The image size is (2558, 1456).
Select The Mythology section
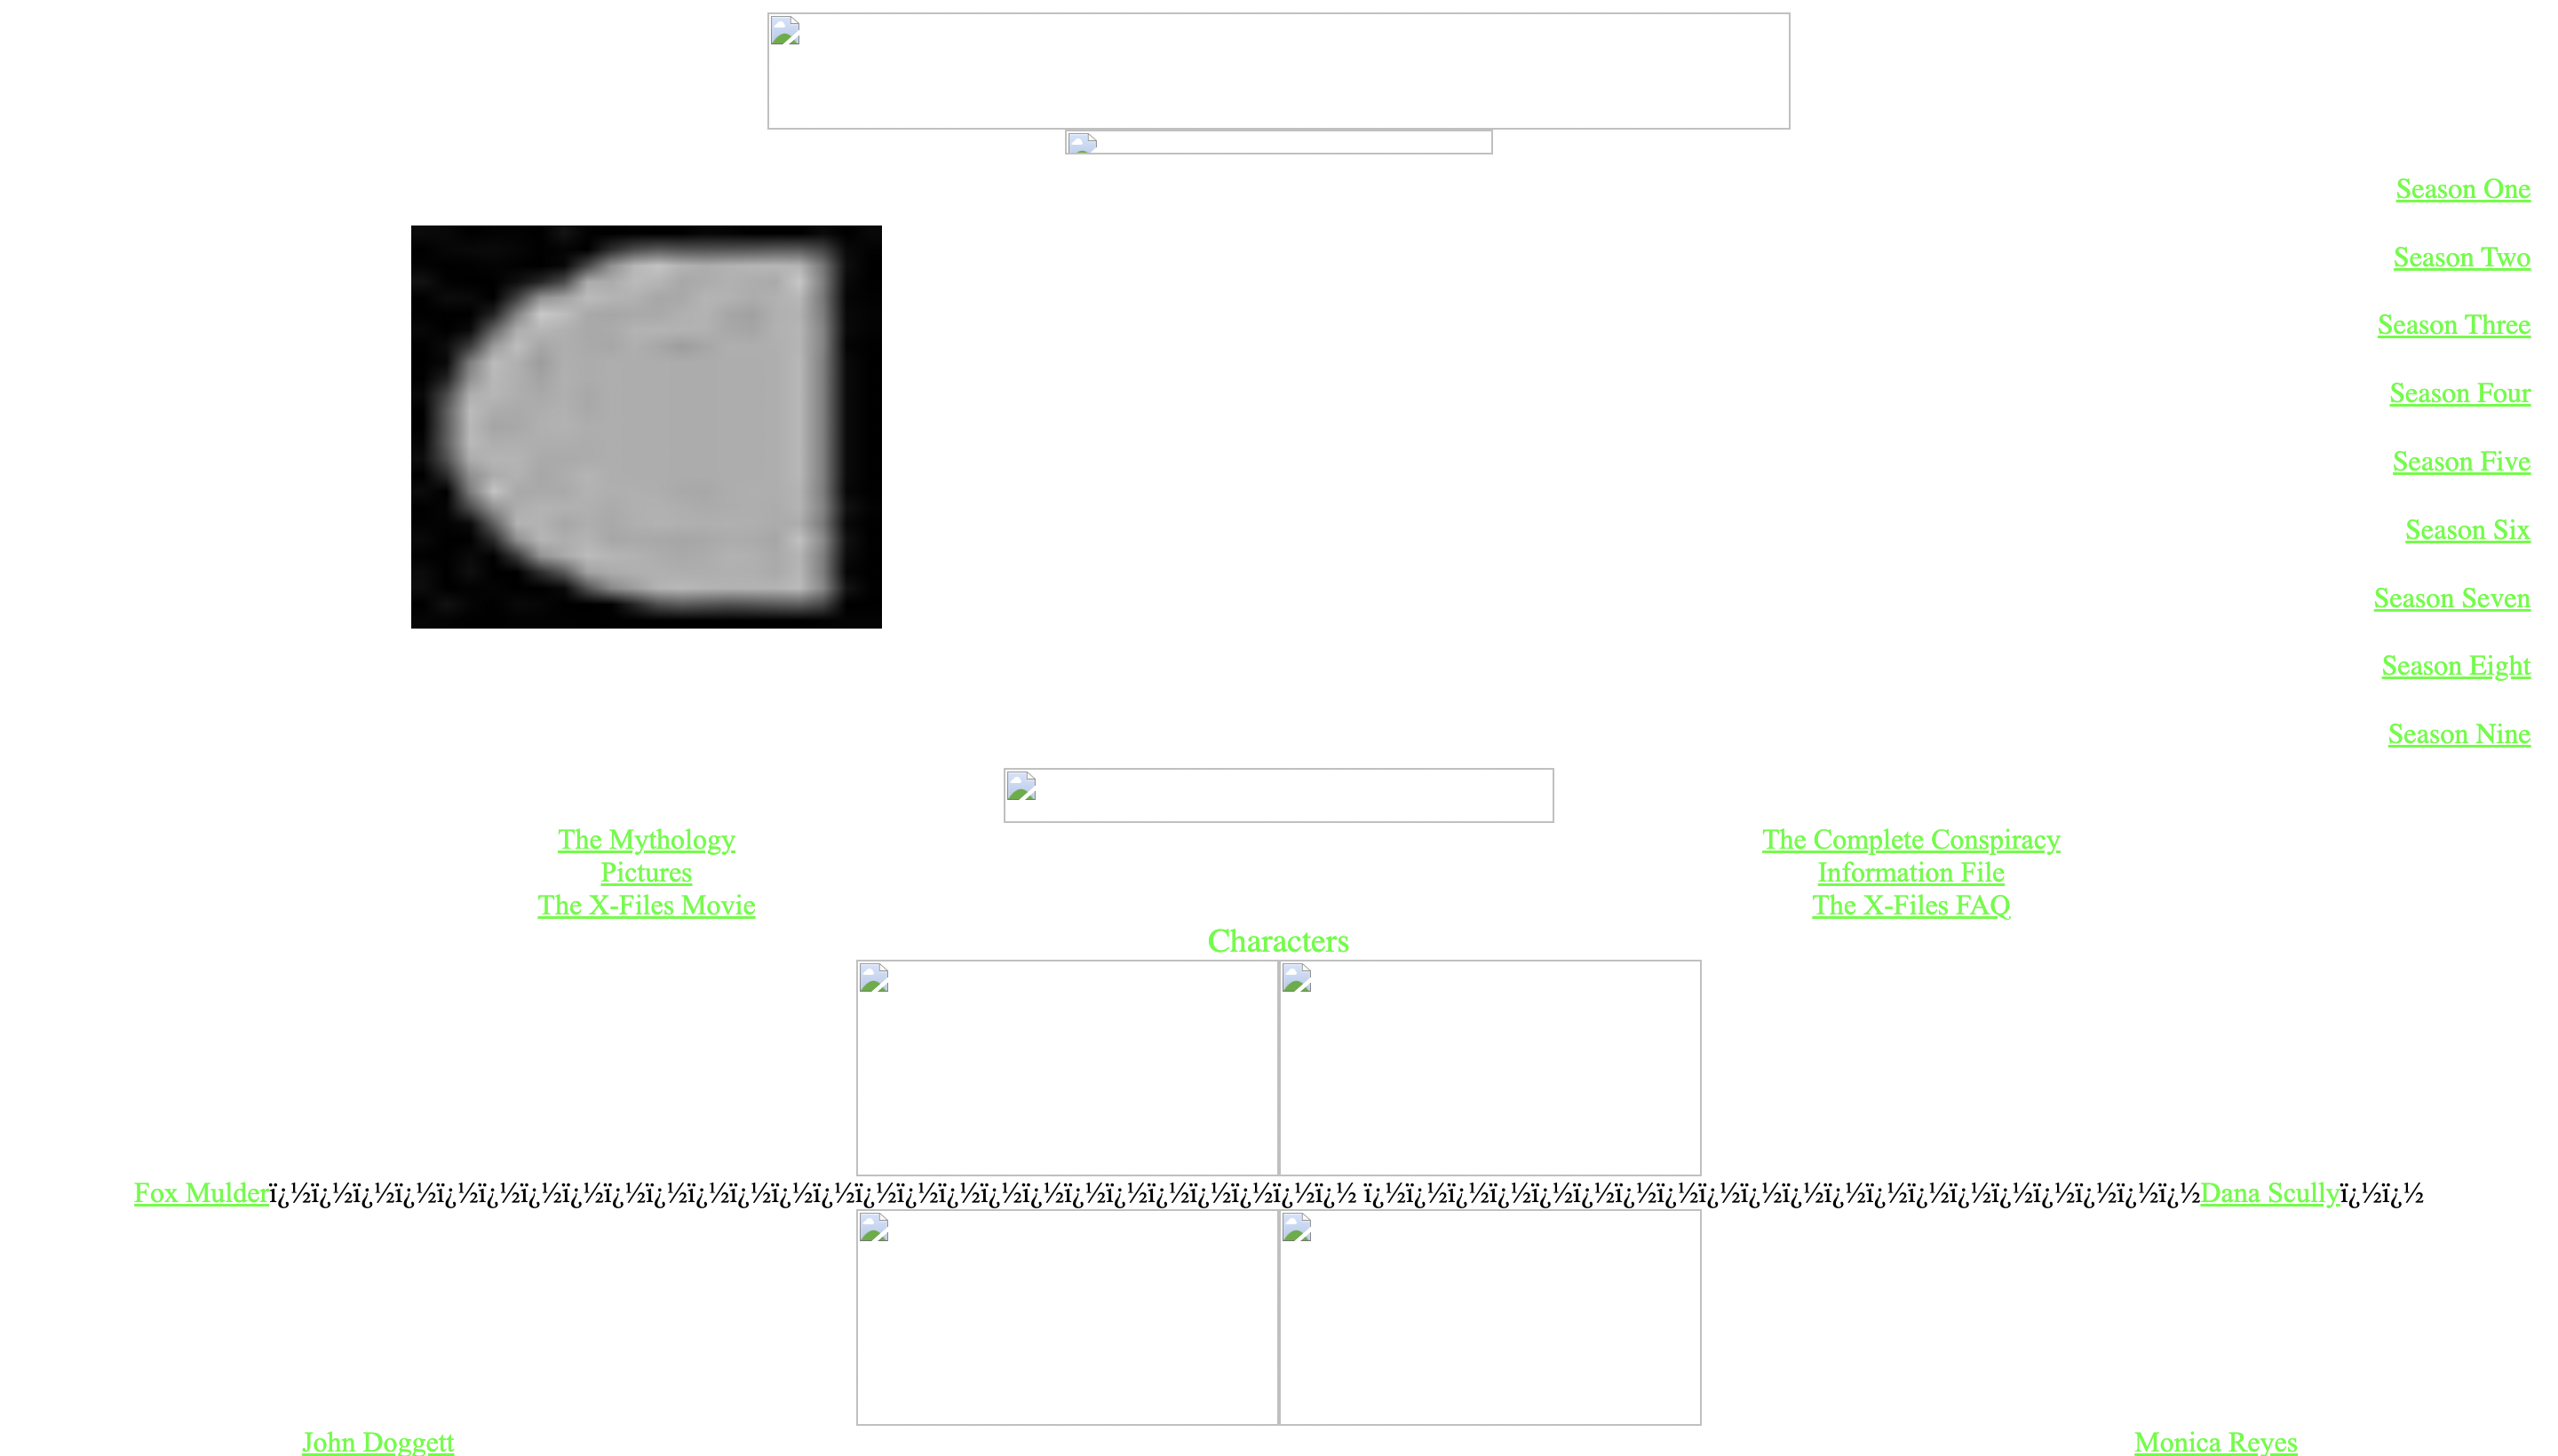tap(647, 838)
